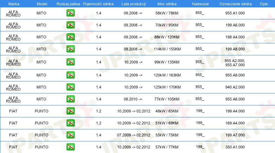Image resolution: width=275 pixels, height=153 pixels.
Task: Select engine code 955 A6.000
Action: [x=235, y=99]
